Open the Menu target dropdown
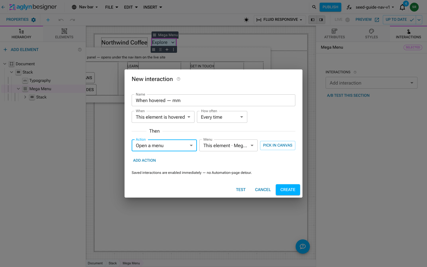 pos(228,145)
